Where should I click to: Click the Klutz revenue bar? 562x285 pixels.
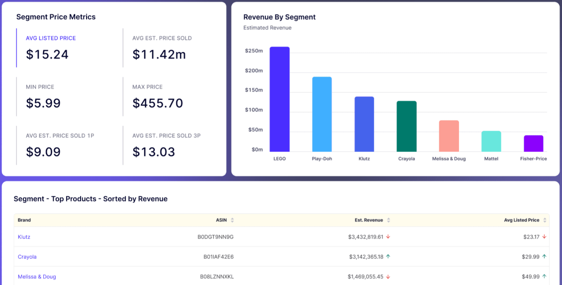(x=364, y=124)
